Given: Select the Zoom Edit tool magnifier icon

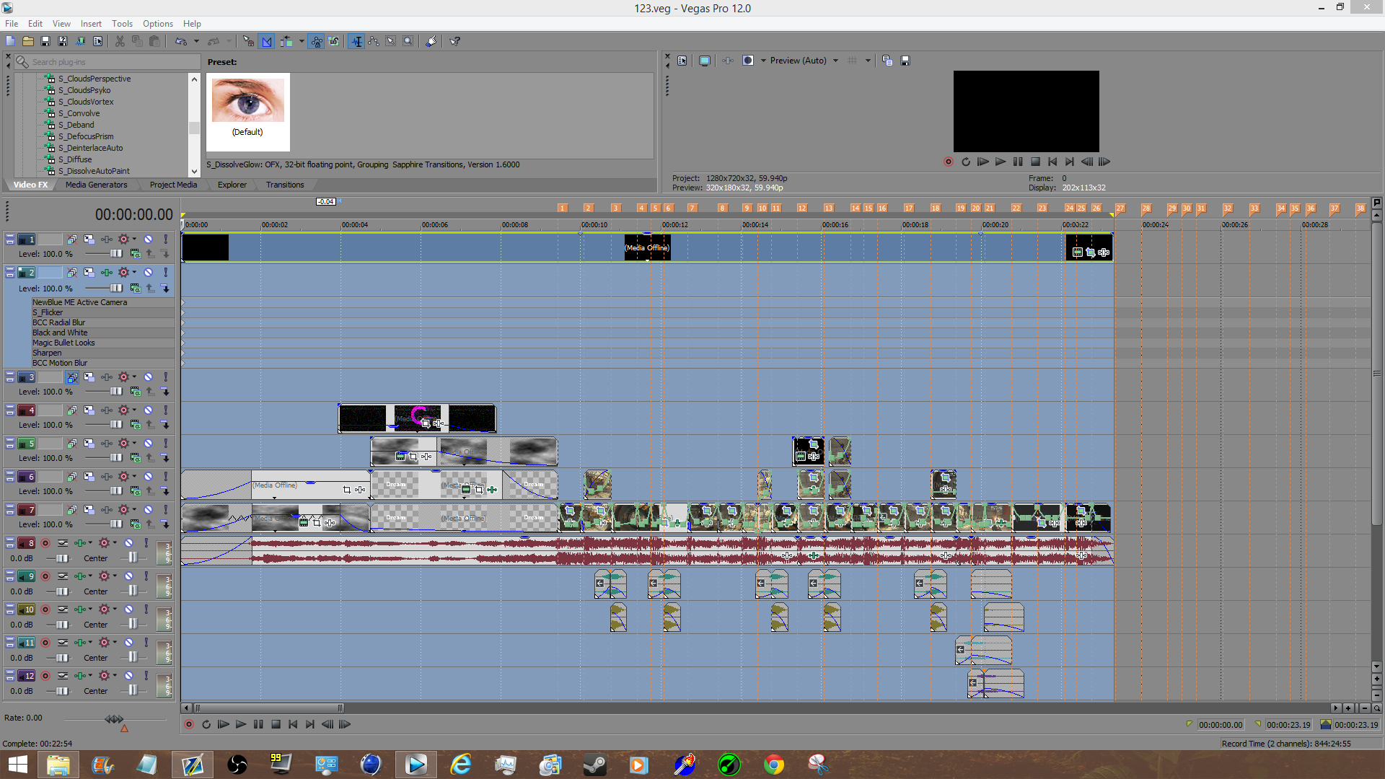Looking at the screenshot, I should click(408, 42).
